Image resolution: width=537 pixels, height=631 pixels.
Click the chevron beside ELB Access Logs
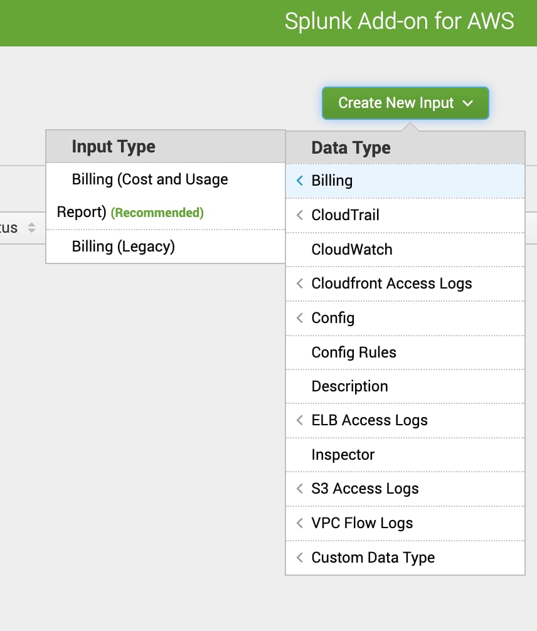[x=299, y=420]
